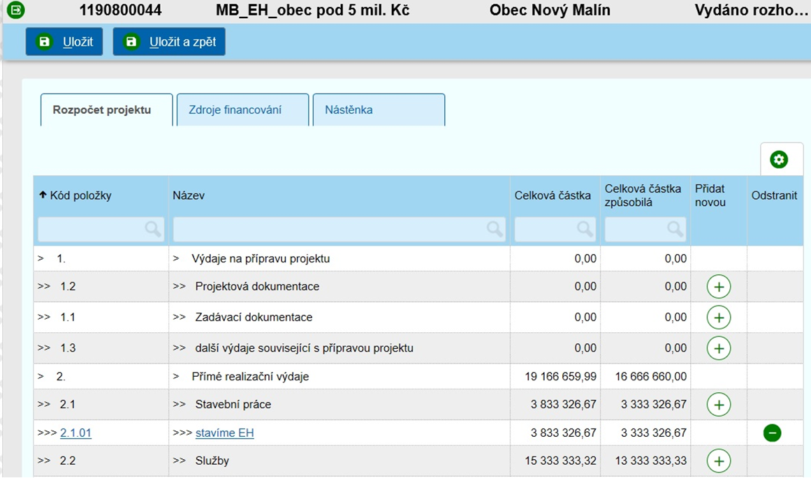Click Obec Nový Malín header text
Viewport: 811px width, 478px height.
[550, 10]
